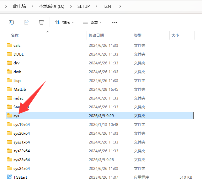Select the Lisp folder
This screenshot has width=202, height=184.
pos(17,80)
